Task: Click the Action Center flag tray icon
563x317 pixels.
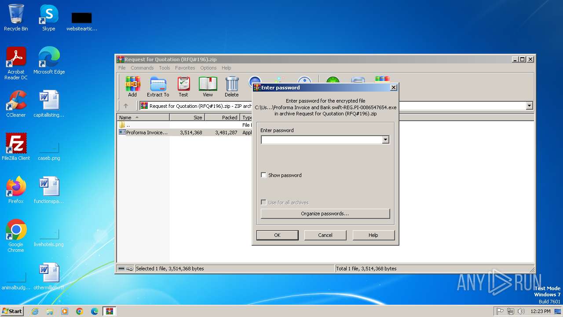Action: [x=500, y=311]
